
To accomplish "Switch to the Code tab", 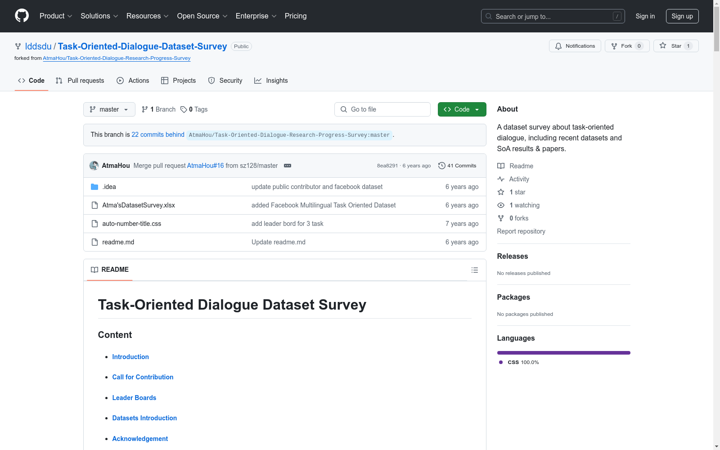I will coord(31,81).
